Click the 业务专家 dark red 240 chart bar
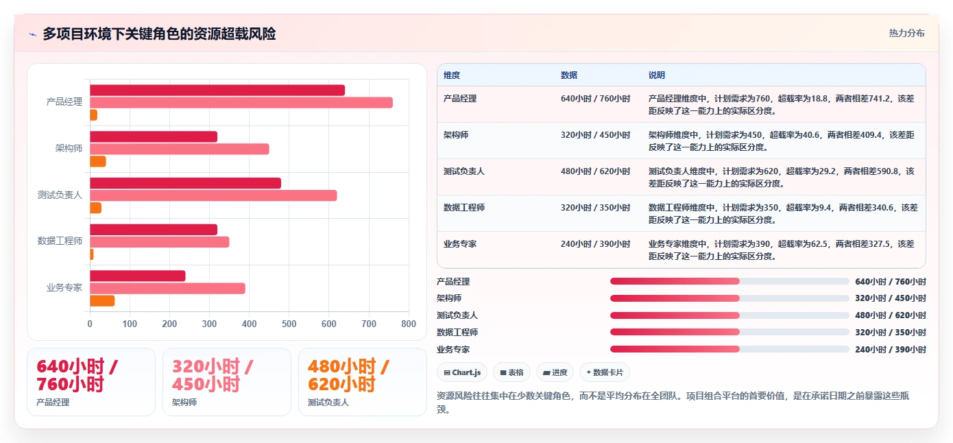This screenshot has width=953, height=443. pos(138,276)
